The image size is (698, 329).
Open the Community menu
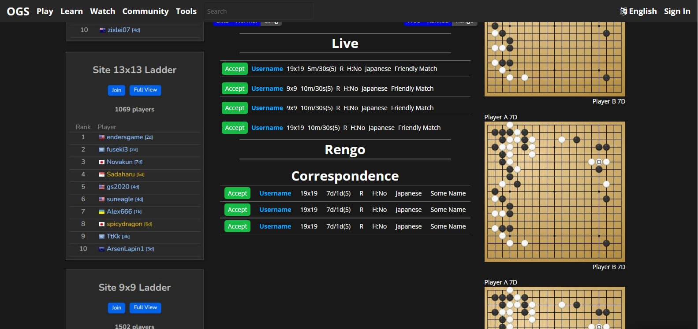pyautogui.click(x=145, y=11)
